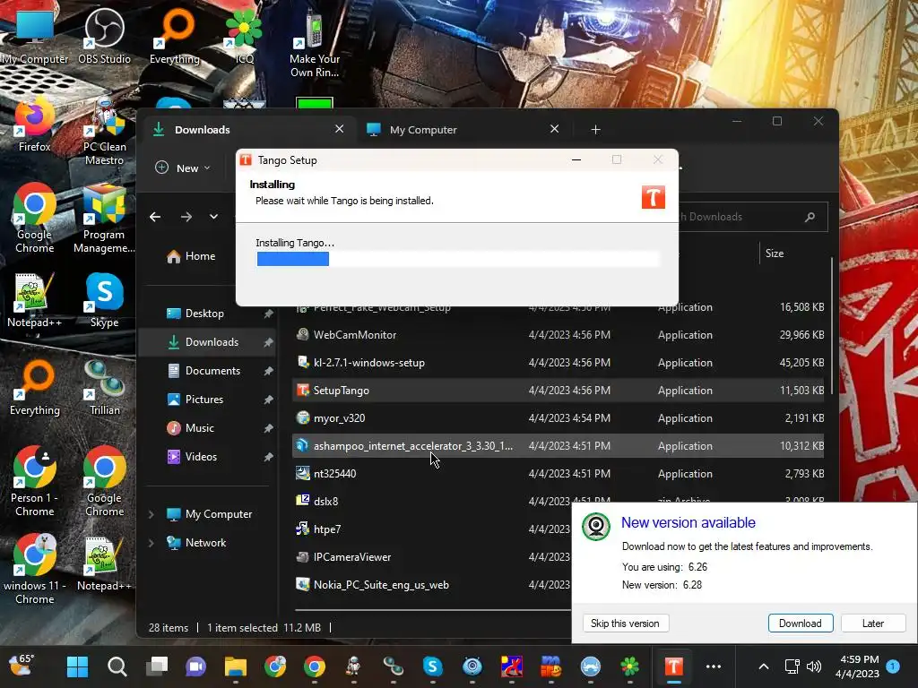
Task: Open OBS Studio desktop shortcut
Action: pos(104,36)
